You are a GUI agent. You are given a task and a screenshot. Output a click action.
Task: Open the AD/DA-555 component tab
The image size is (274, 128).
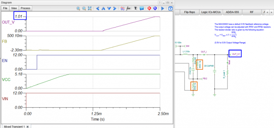click(x=232, y=12)
